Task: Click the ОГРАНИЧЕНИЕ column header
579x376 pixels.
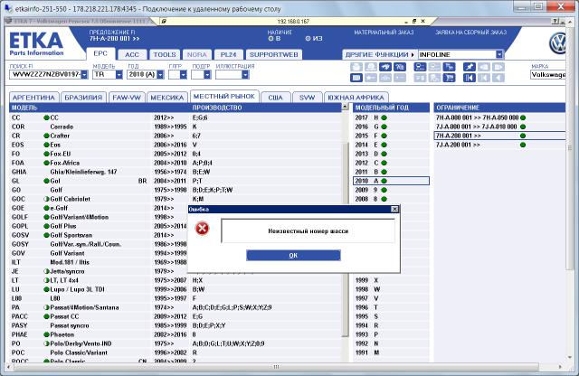Action: (x=499, y=108)
